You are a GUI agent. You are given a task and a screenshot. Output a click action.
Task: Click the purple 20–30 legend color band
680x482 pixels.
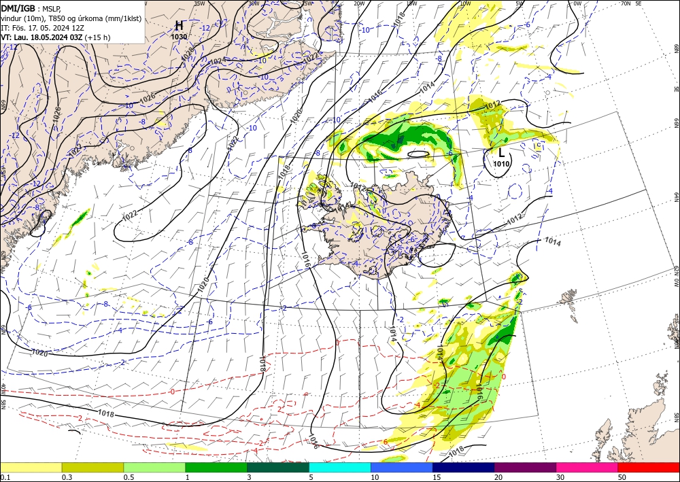[525, 467]
